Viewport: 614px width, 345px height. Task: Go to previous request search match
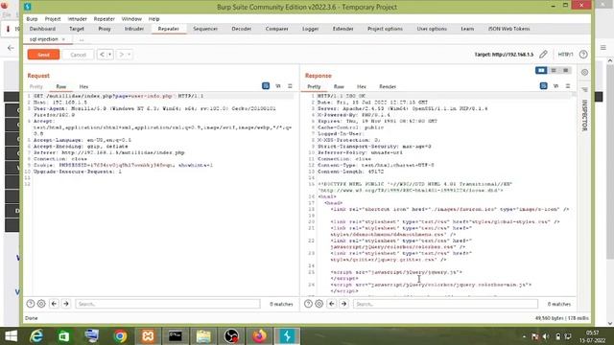(54, 304)
